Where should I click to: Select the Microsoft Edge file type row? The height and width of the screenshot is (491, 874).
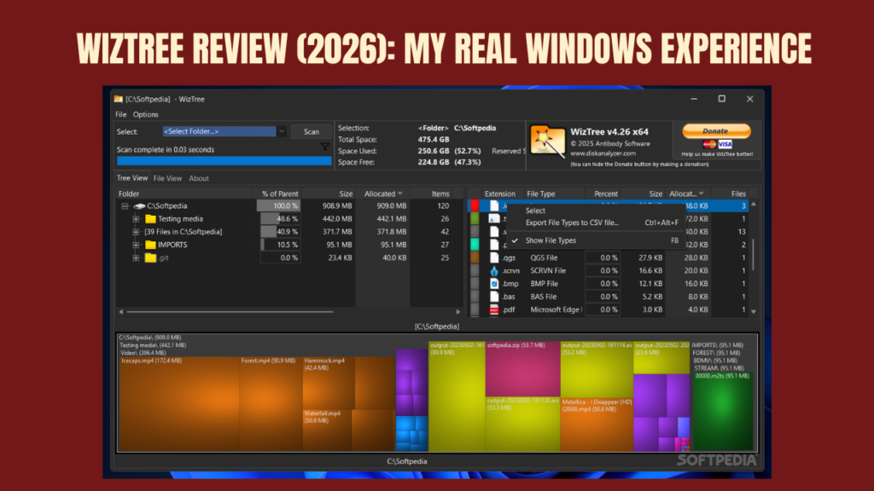[556, 309]
